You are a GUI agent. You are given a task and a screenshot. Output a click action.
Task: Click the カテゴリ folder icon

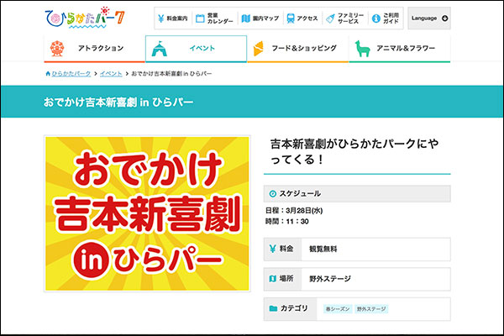pyautogui.click(x=273, y=309)
